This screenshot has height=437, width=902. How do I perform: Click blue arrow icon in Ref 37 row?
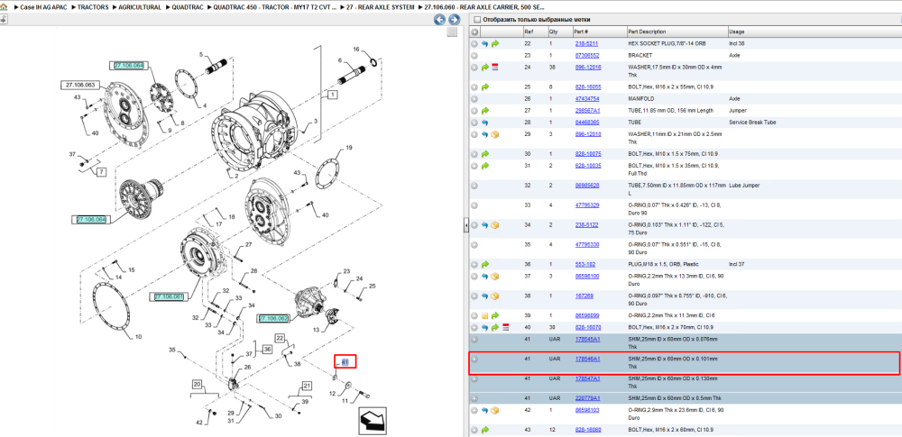(485, 276)
